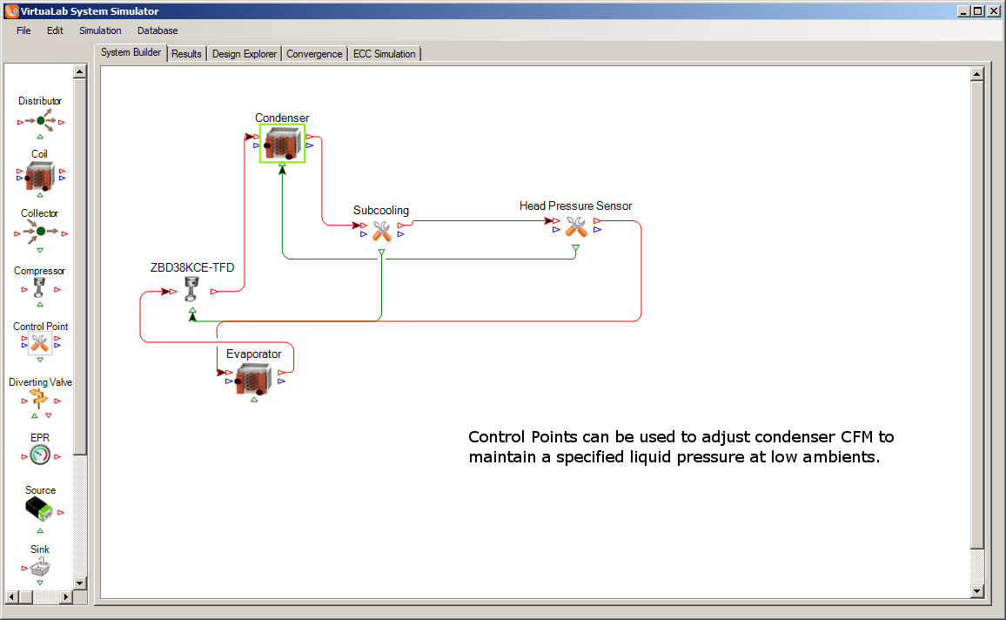Viewport: 1006px width, 620px height.
Task: Select the Sink component icon
Action: point(40,568)
